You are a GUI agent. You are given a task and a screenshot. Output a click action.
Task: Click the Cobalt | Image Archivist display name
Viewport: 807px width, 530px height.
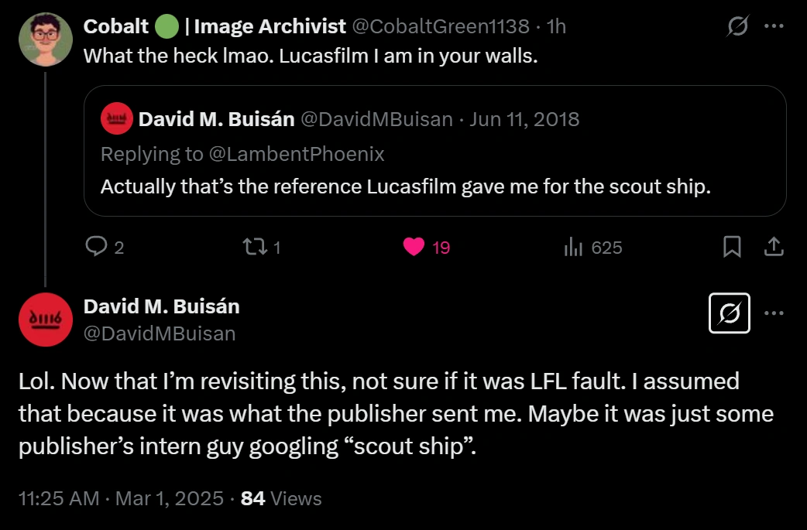214,26
